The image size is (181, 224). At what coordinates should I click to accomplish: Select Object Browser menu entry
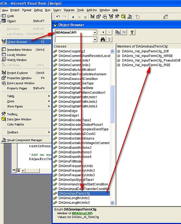click(26, 42)
